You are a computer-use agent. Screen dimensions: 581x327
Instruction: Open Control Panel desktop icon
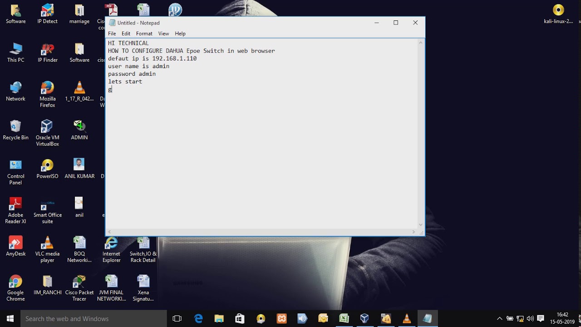(16, 172)
